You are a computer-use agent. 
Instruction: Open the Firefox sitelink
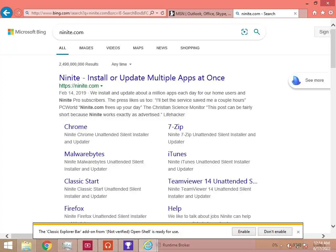[74, 208]
